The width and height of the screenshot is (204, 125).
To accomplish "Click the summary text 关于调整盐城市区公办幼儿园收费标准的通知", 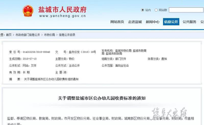I will click(51, 79).
